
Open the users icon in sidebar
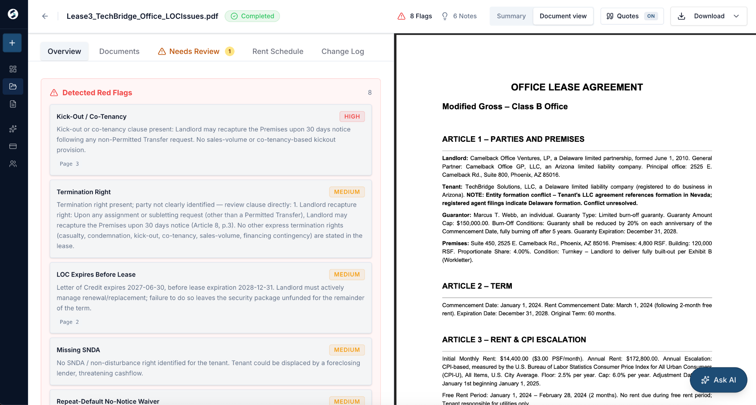tap(13, 164)
